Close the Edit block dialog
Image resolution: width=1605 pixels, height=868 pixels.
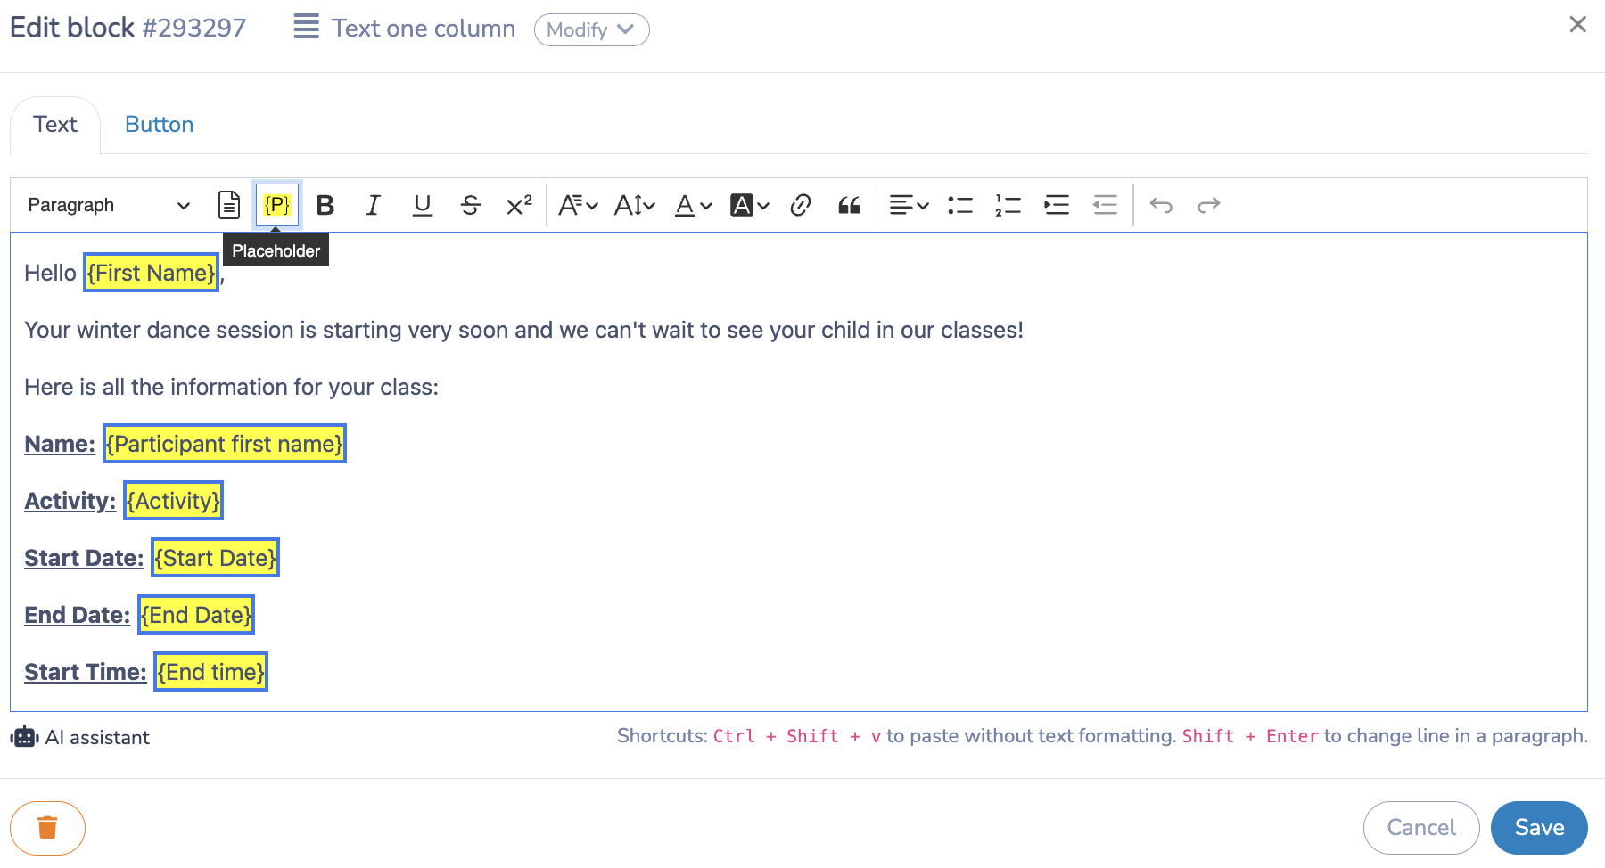1577,24
